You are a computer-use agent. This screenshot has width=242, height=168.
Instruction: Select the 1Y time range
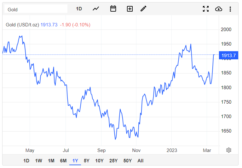point(75,161)
